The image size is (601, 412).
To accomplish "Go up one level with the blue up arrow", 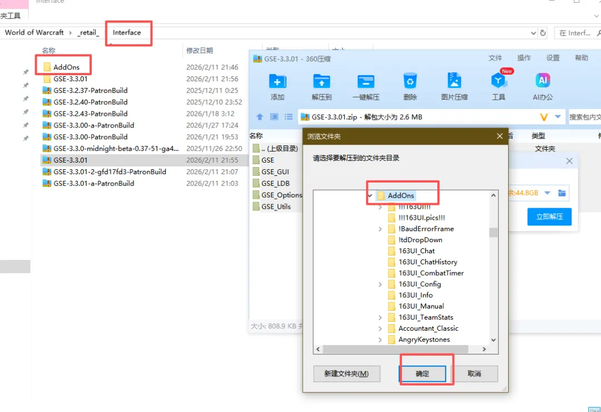I will (x=260, y=116).
